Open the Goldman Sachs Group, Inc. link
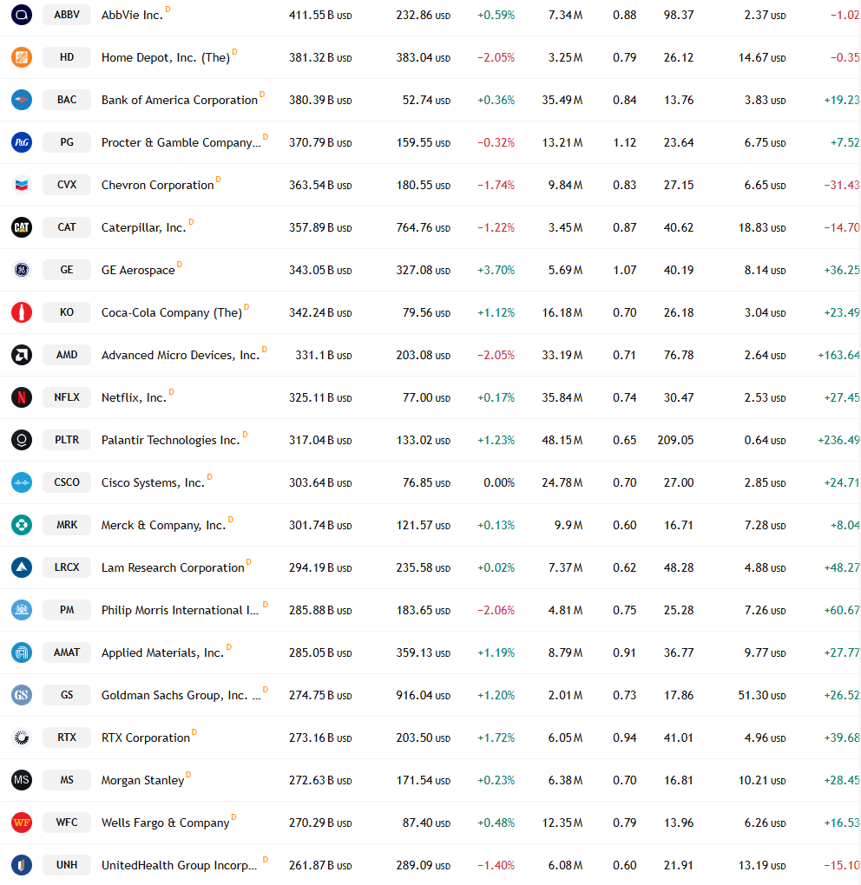The height and width of the screenshot is (885, 861). click(x=181, y=695)
